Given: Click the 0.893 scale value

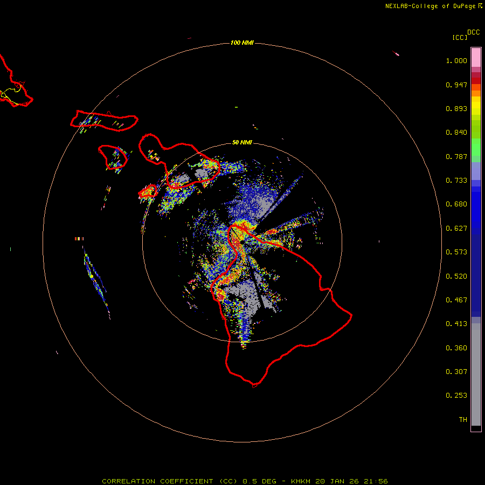Looking at the screenshot, I should pyautogui.click(x=456, y=108).
